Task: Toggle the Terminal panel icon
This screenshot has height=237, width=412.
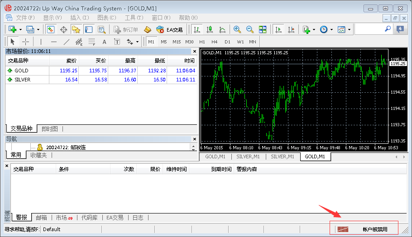Action: 89,29
